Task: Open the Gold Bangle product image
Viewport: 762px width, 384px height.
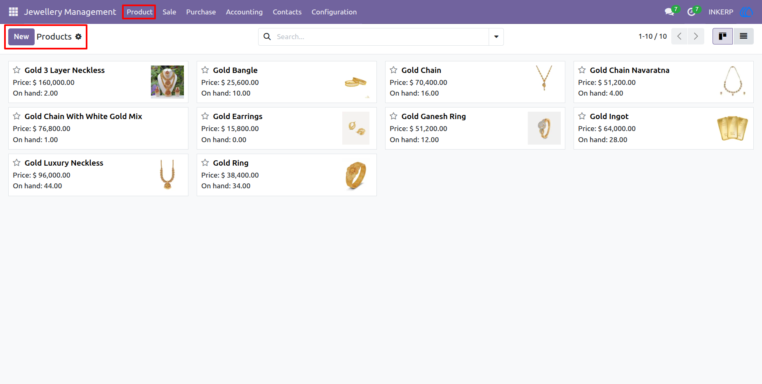Action: tap(356, 82)
